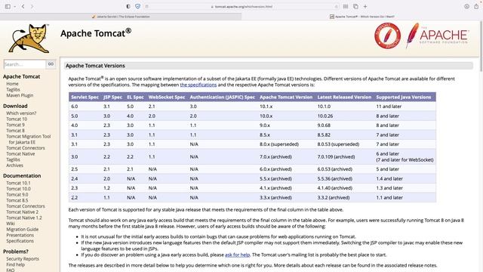Click the grid icon left of tab overview
The height and width of the screenshot is (272, 483).
click(346, 7)
